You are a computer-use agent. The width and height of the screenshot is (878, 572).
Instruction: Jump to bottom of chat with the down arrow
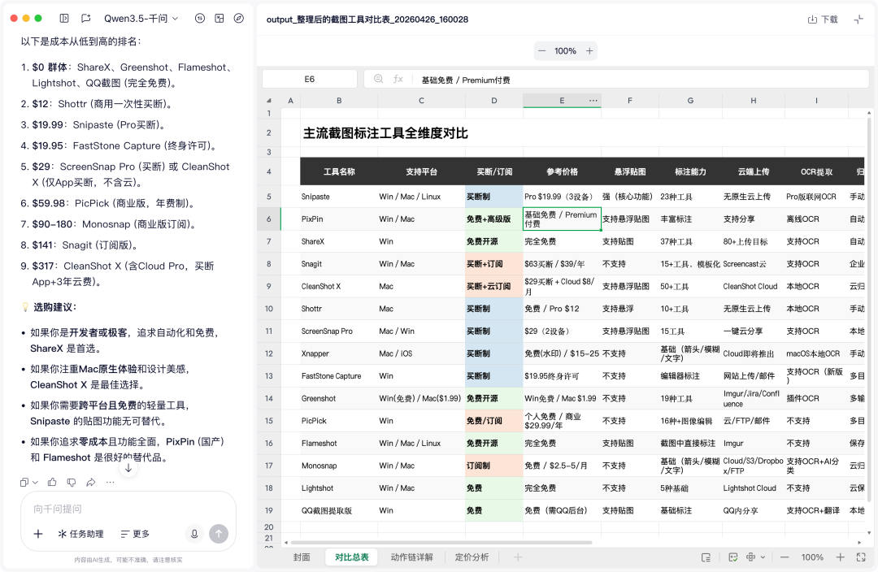click(x=128, y=468)
